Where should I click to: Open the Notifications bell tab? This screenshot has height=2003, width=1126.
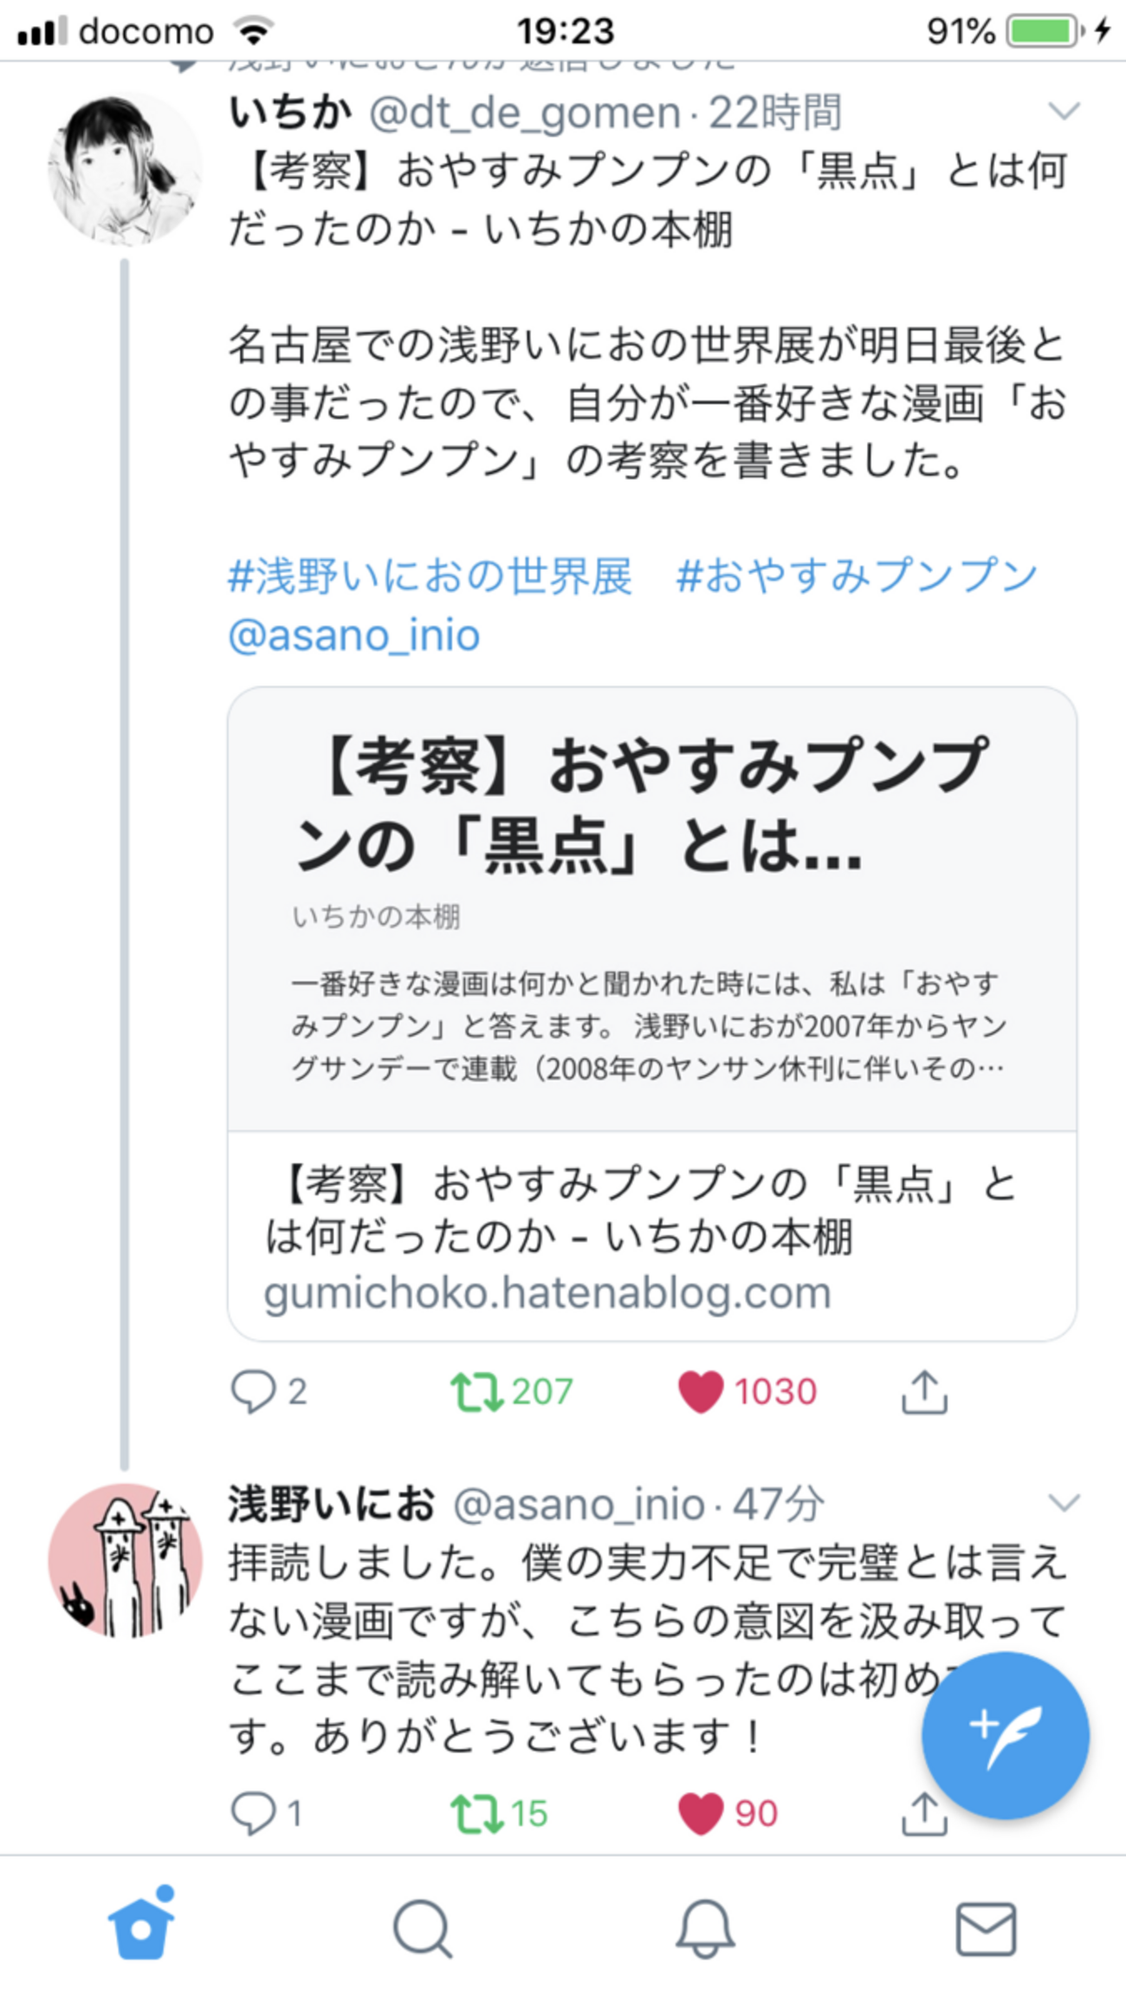coord(704,1928)
